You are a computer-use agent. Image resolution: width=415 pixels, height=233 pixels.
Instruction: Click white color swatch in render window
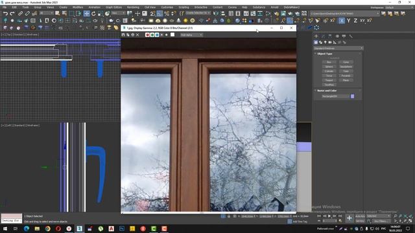click(172, 34)
